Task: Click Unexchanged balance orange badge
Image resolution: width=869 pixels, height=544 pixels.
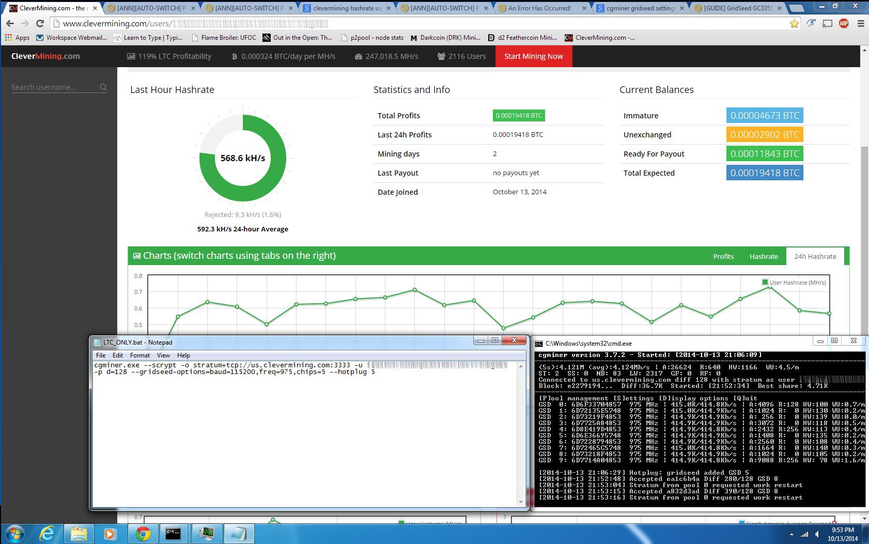Action: (765, 135)
